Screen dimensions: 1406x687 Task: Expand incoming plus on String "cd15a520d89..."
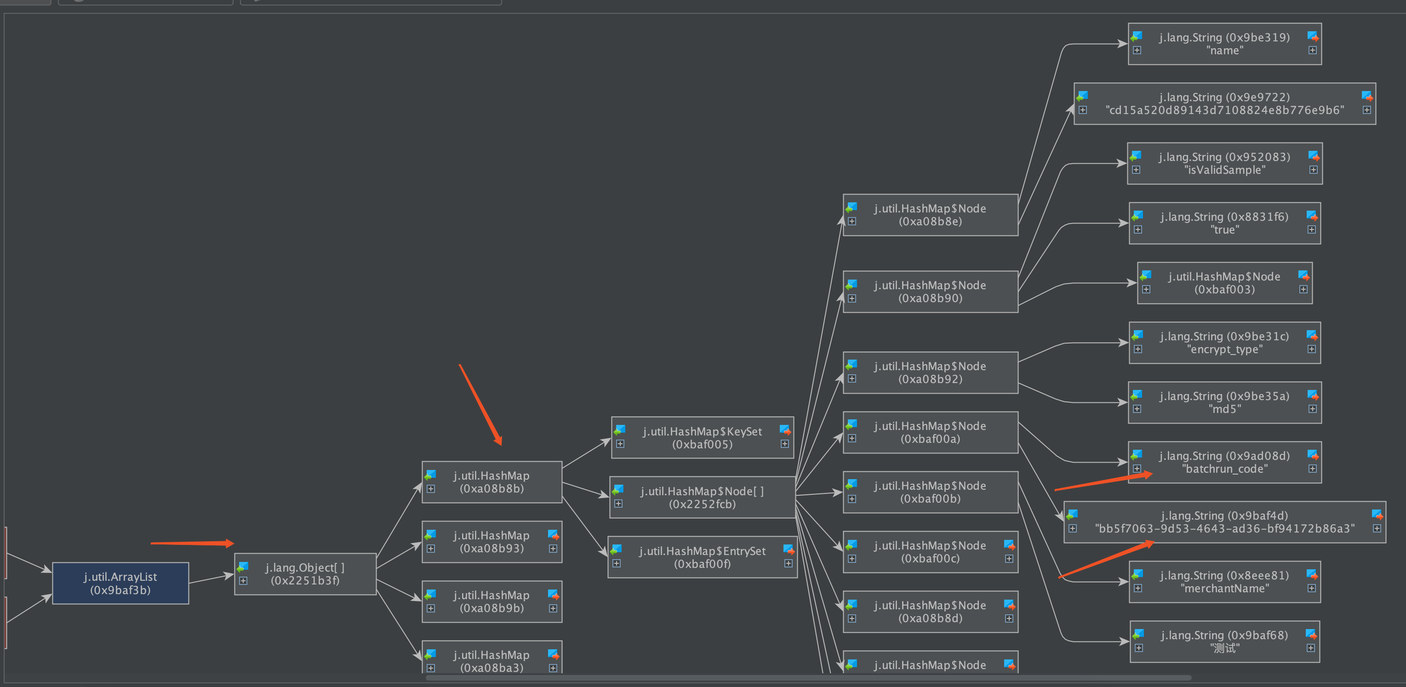pyautogui.click(x=1083, y=110)
